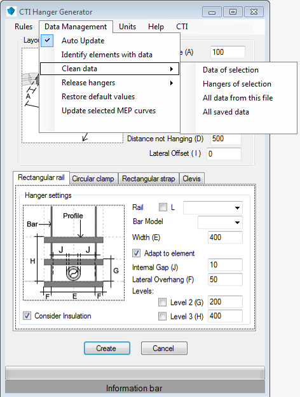
Task: Click the Create button
Action: tap(107, 349)
